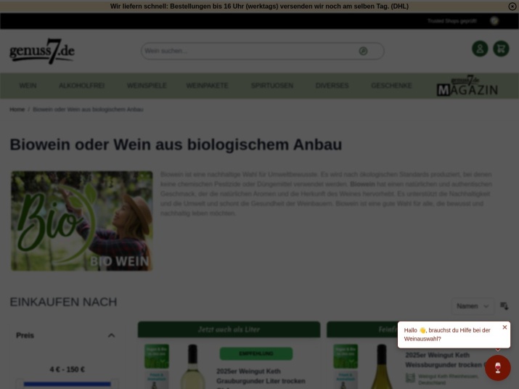Open the WEIN menu
The height and width of the screenshot is (389, 519).
coord(28,86)
